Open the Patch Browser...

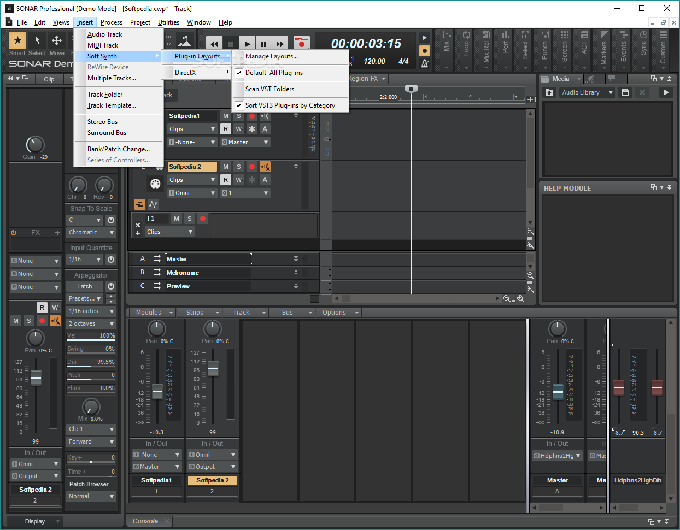(x=91, y=484)
